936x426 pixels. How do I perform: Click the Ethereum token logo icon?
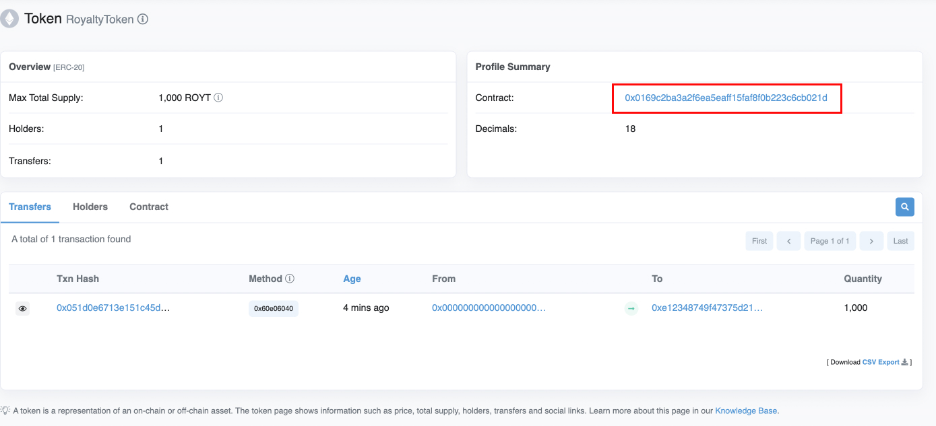click(9, 19)
